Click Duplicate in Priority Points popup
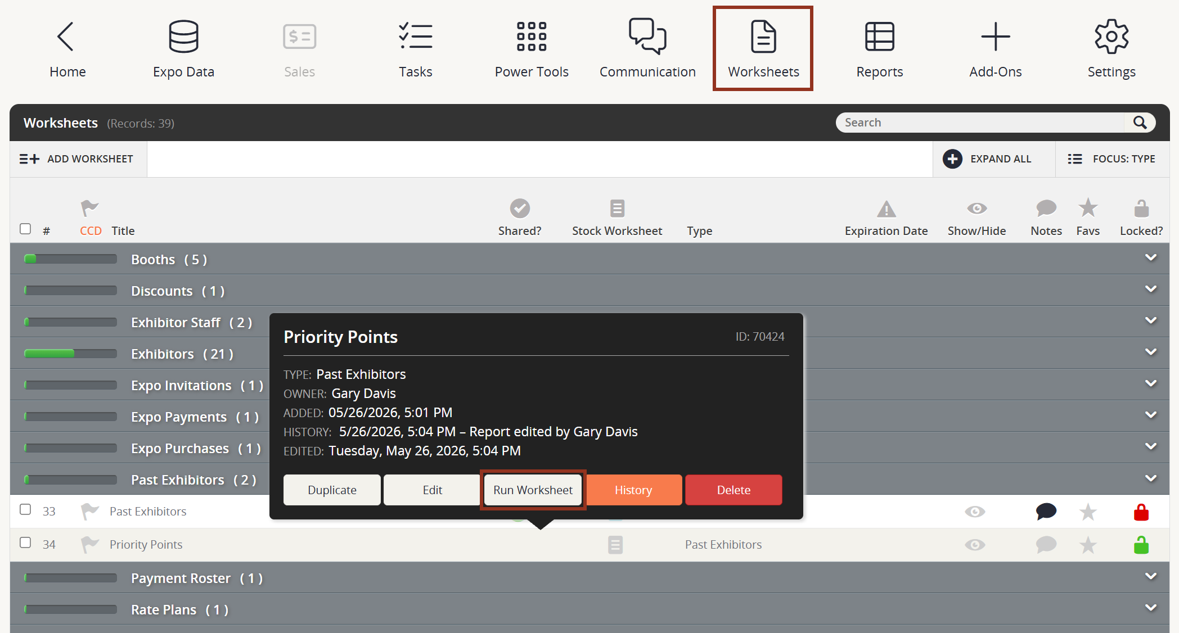This screenshot has height=633, width=1179. [x=332, y=490]
